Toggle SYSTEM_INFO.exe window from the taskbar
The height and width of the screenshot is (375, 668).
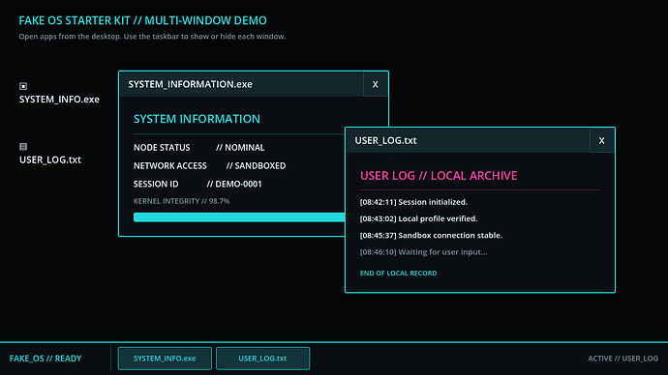tap(165, 359)
